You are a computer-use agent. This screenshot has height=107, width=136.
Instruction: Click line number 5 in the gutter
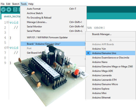(x=5, y=43)
